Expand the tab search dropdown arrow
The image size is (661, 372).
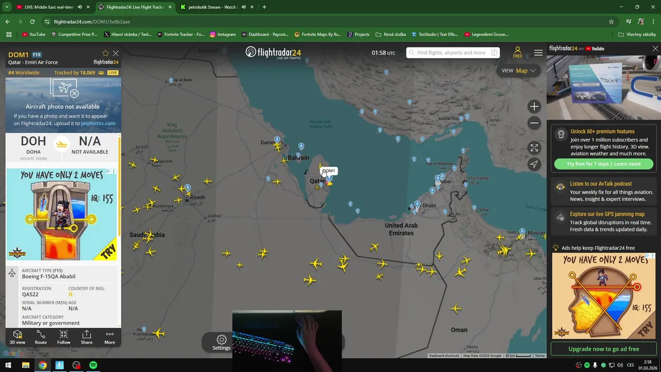(6, 7)
